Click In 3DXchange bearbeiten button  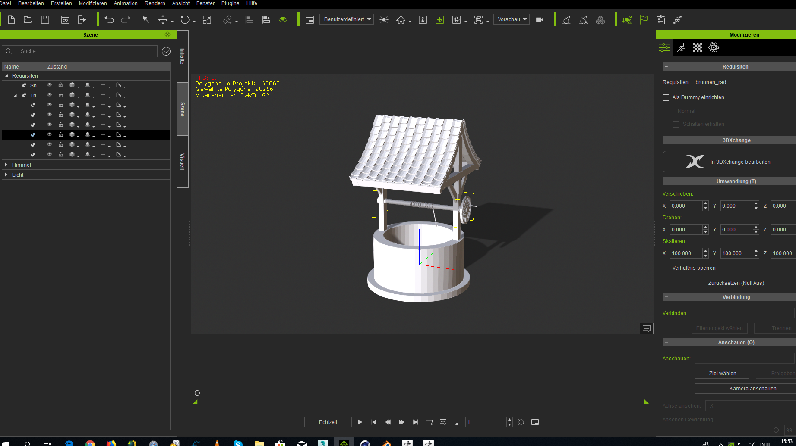pyautogui.click(x=730, y=162)
